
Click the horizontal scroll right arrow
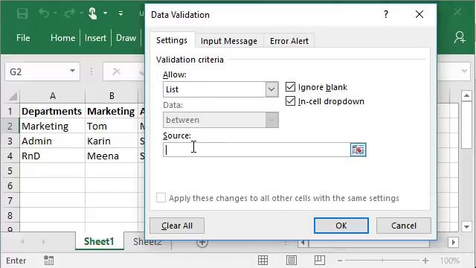(x=453, y=242)
